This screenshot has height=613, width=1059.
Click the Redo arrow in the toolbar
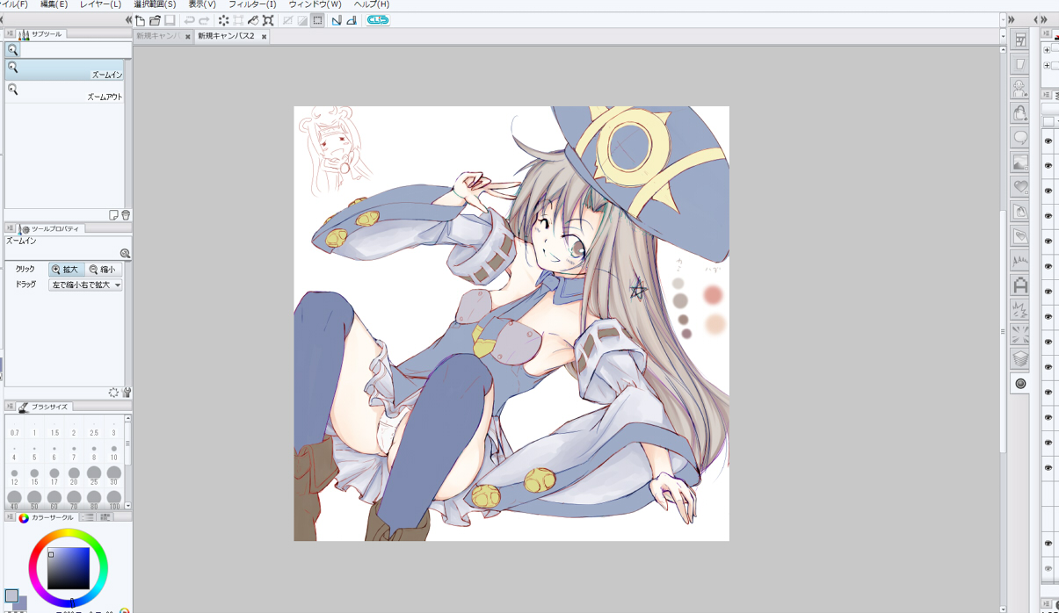[204, 20]
